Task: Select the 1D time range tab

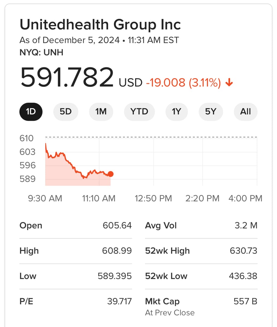Action: [x=31, y=112]
